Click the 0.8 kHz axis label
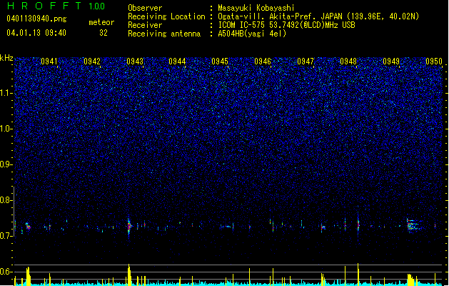The height and width of the screenshot is (286, 449). click(x=6, y=200)
